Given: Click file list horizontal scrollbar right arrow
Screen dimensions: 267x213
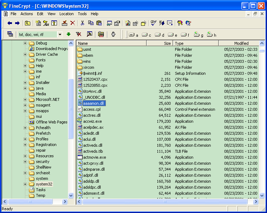Looking at the screenshot, I should point(256,202).
